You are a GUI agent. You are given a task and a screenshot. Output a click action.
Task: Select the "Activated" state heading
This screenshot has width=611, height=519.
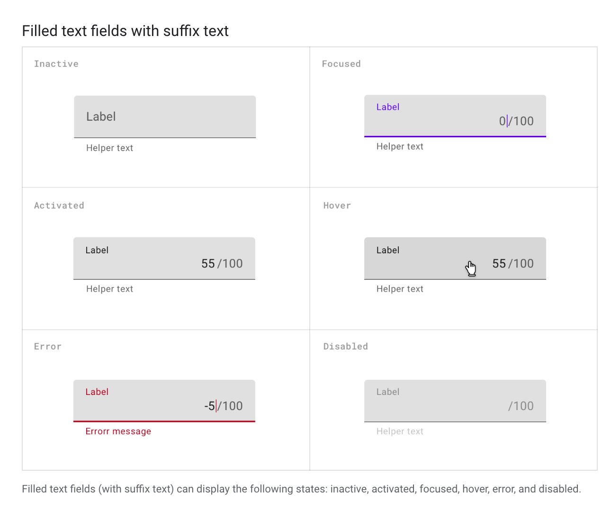coord(59,206)
